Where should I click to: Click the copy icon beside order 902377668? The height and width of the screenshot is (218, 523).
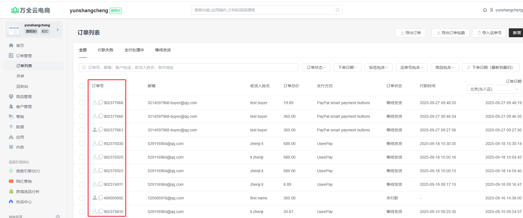[x=100, y=102]
